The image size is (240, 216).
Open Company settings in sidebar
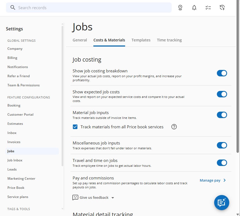(15, 49)
